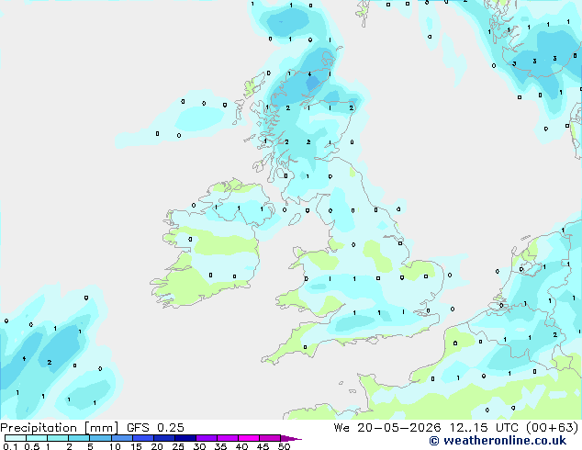The width and height of the screenshot is (582, 450).
Task: Click the '20' legend scale label
Action: coord(157,446)
